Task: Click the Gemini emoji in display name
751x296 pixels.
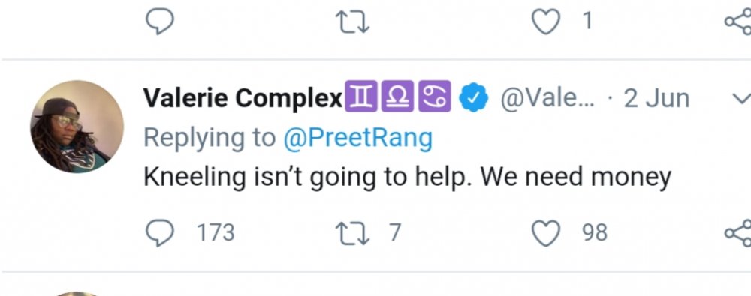Action: 360,96
